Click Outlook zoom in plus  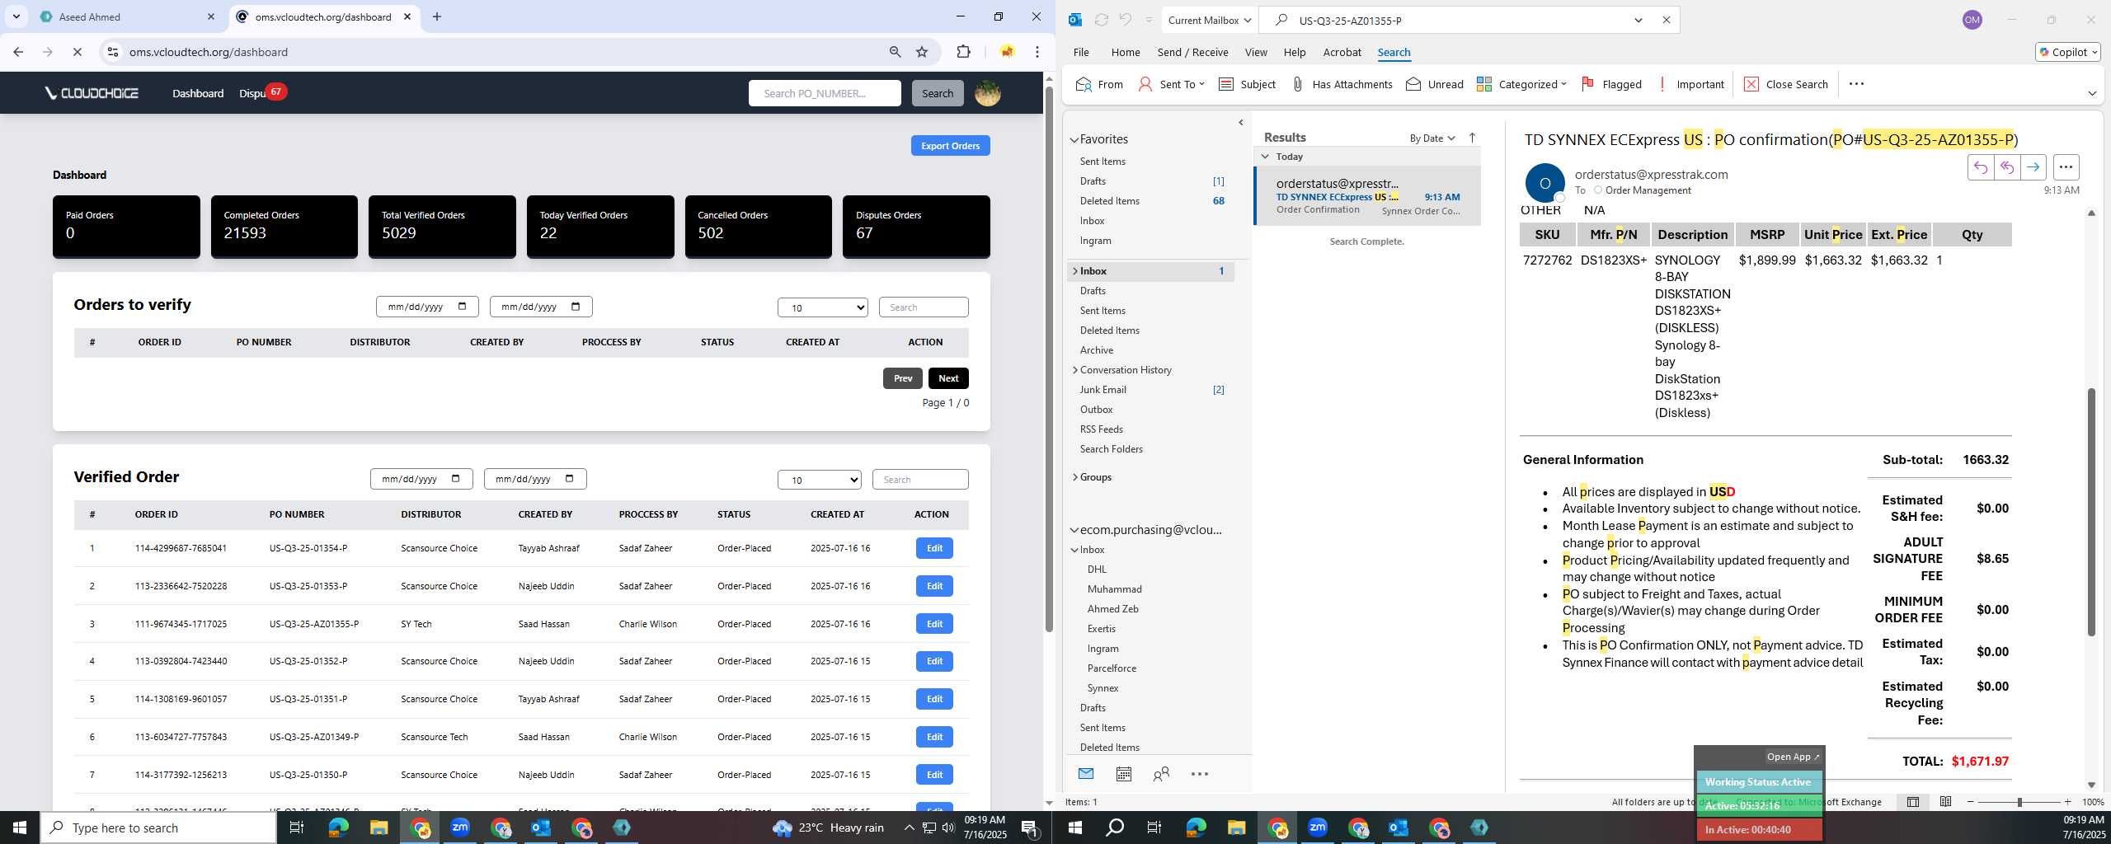tap(2067, 802)
